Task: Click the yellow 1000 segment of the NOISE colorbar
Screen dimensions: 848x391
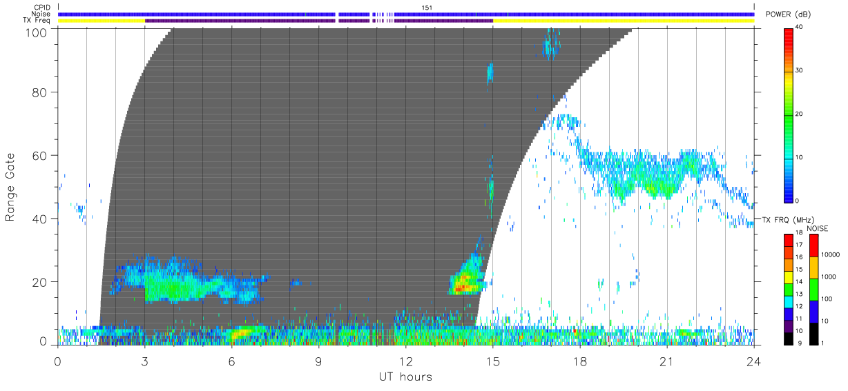Action: coord(813,267)
